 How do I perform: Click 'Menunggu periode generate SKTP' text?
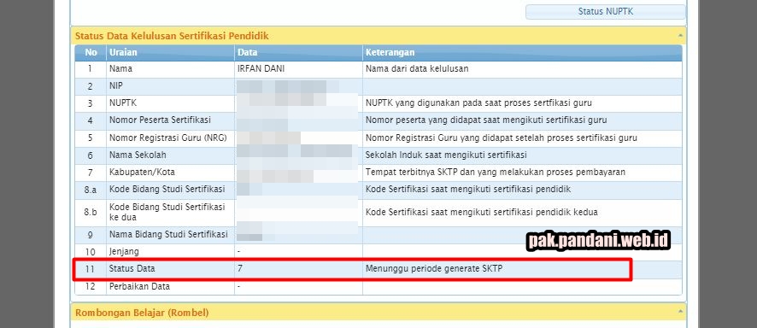[x=434, y=269]
